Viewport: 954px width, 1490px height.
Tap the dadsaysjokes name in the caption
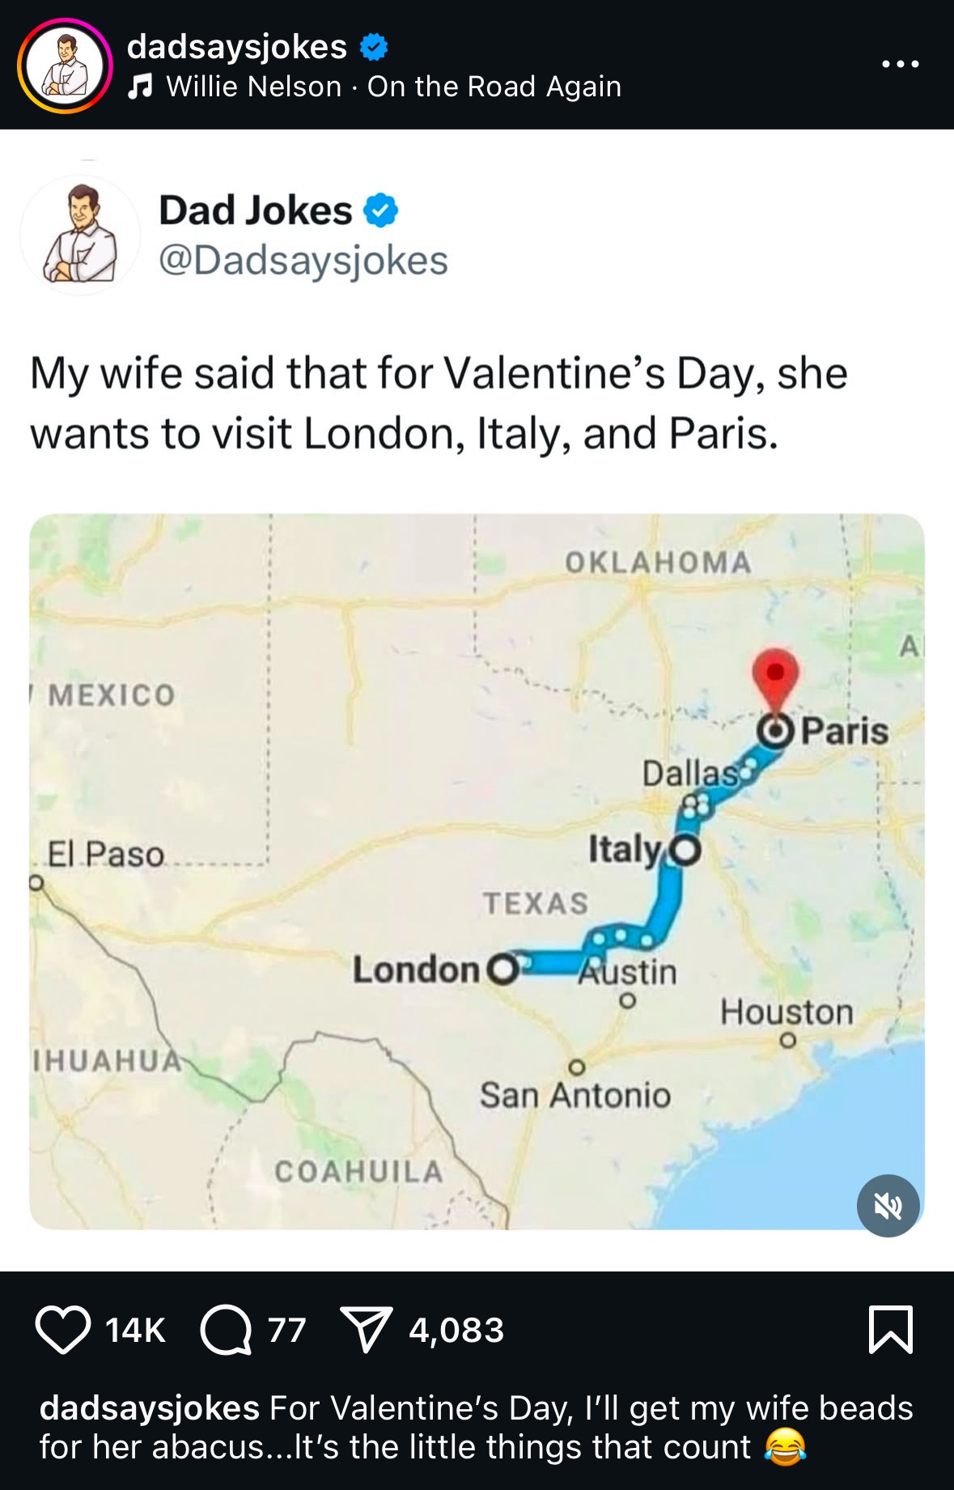click(x=150, y=1408)
